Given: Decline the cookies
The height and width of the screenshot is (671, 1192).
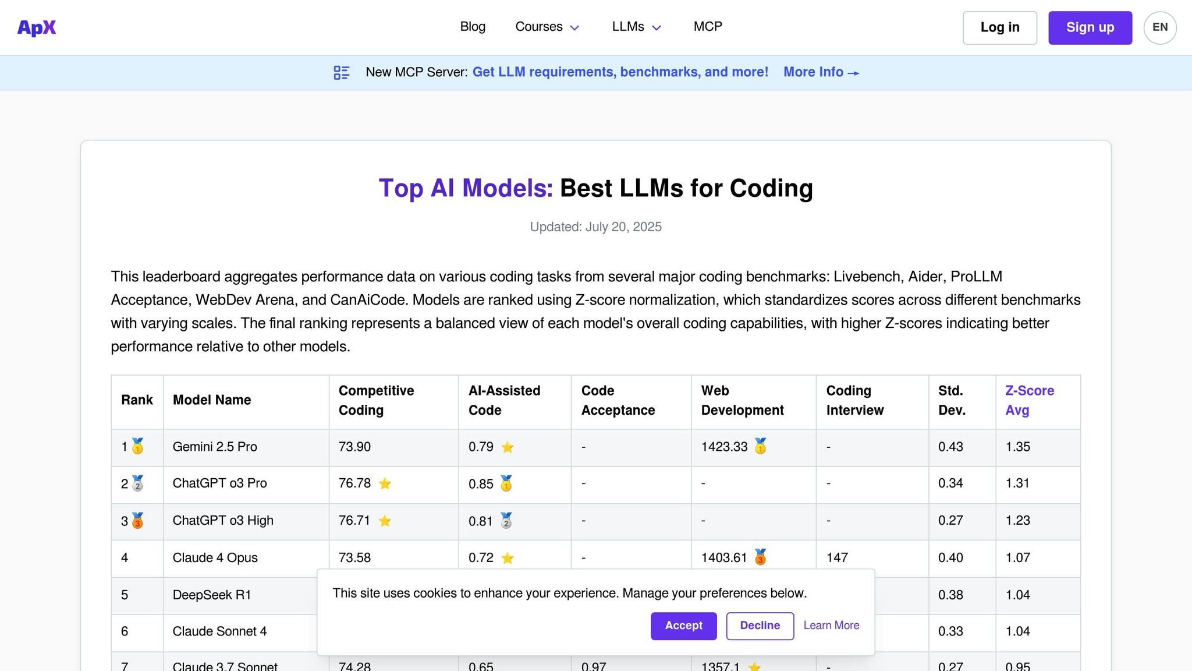Looking at the screenshot, I should coord(760,626).
